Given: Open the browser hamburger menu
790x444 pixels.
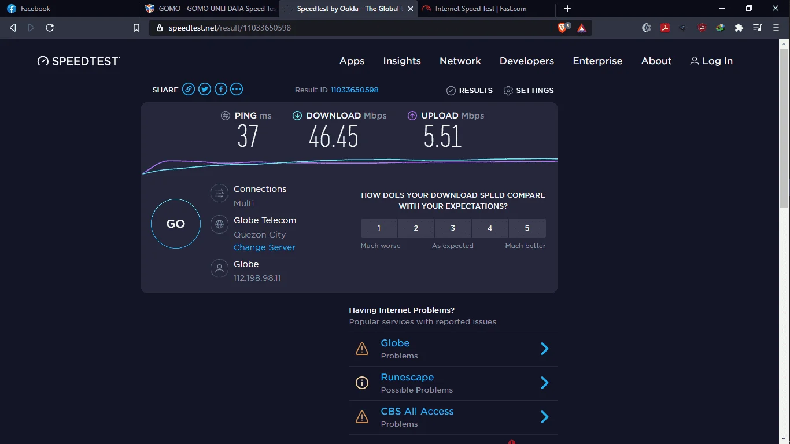Looking at the screenshot, I should coord(776,28).
